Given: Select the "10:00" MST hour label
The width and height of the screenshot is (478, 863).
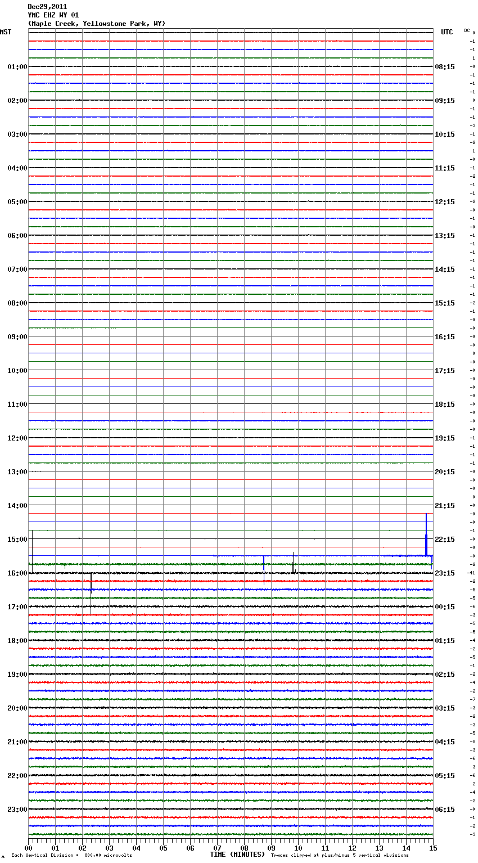Looking at the screenshot, I should click(17, 371).
